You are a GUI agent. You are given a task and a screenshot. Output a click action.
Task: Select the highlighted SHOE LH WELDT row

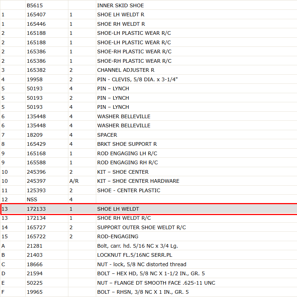[148, 209]
